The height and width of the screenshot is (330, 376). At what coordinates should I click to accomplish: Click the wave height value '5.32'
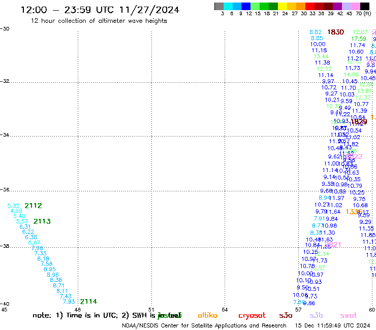pos(13,206)
